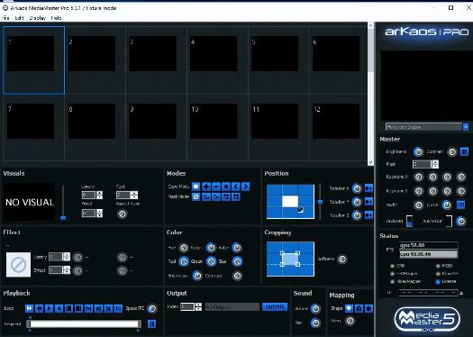The height and width of the screenshot is (337, 473).
Task: Select the heart Shape icon in Mapping
Action: [x=349, y=308]
